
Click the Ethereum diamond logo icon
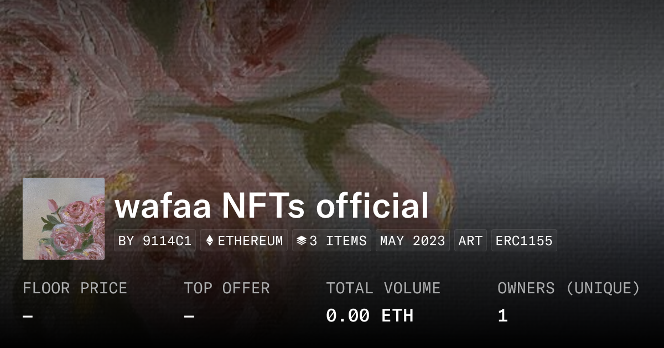(210, 241)
